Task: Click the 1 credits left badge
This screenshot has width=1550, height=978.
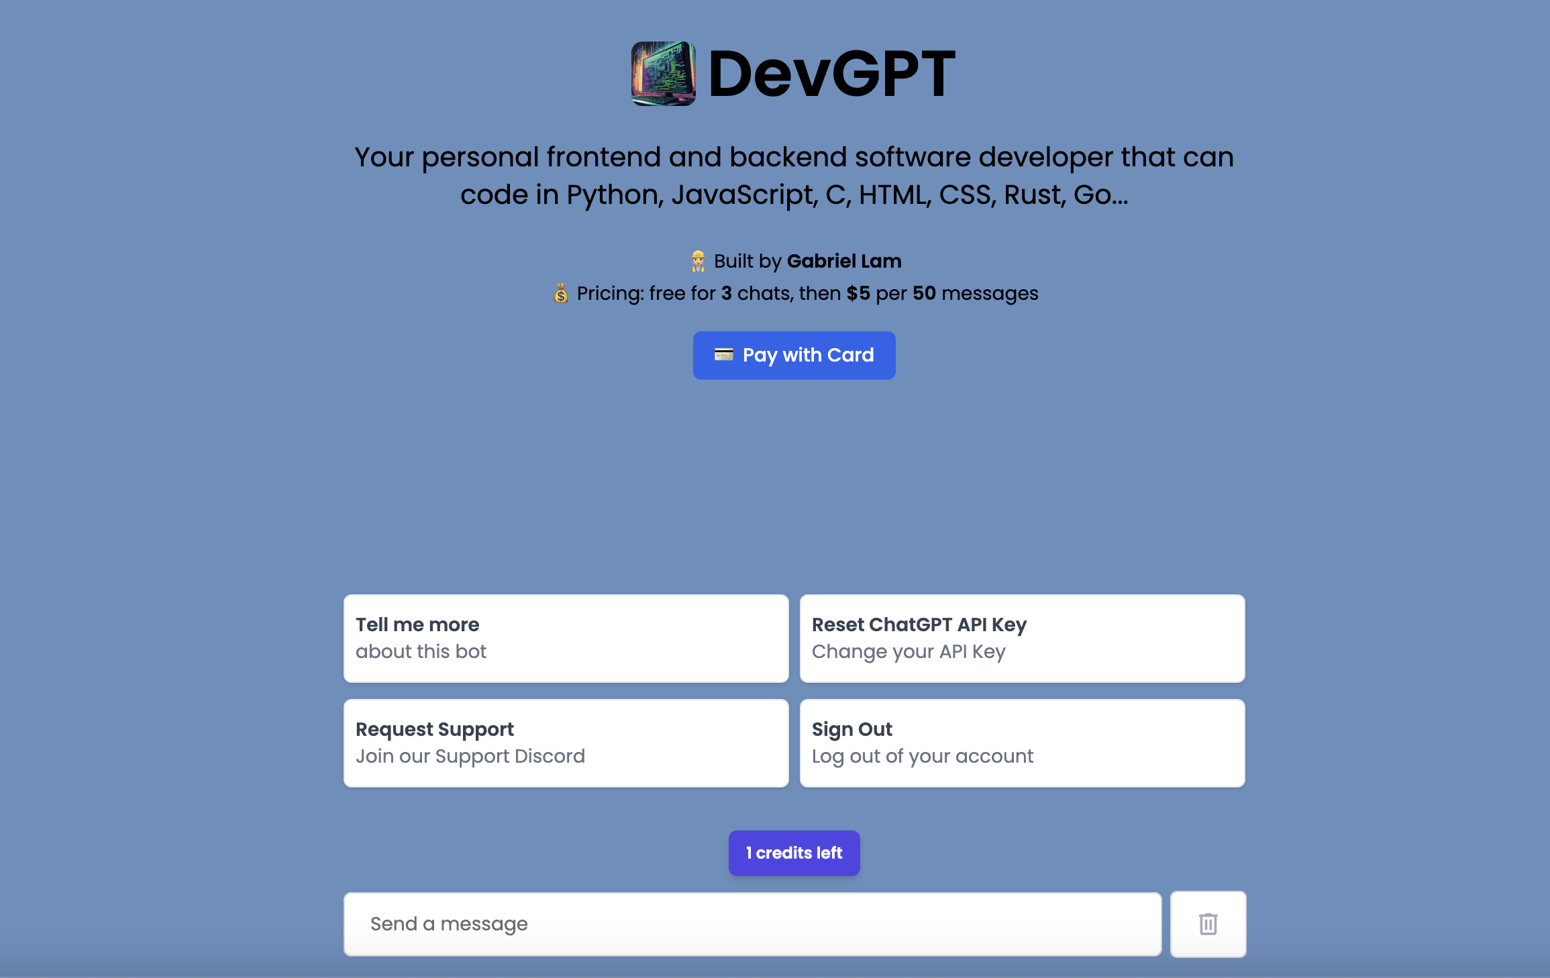Action: (x=794, y=853)
